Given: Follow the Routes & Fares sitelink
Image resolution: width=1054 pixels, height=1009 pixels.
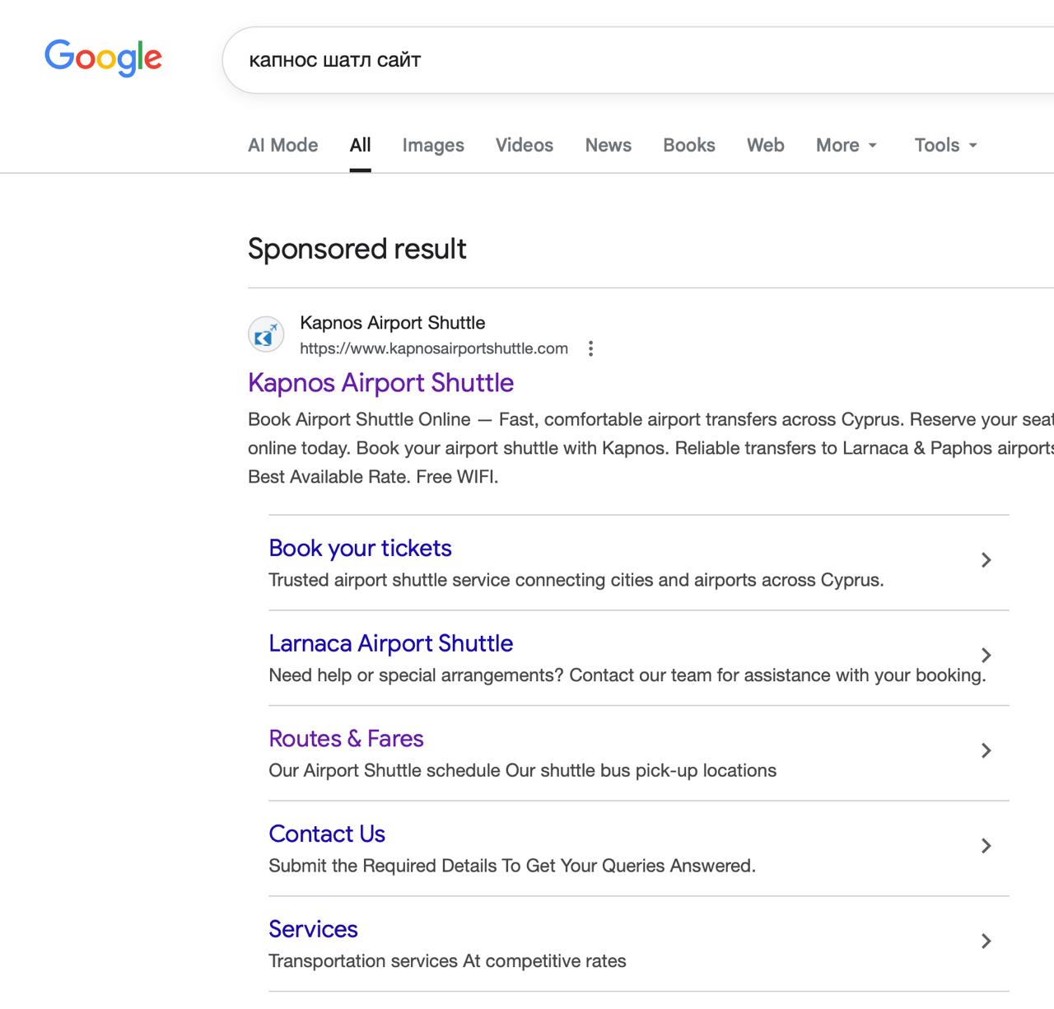Looking at the screenshot, I should coord(346,739).
